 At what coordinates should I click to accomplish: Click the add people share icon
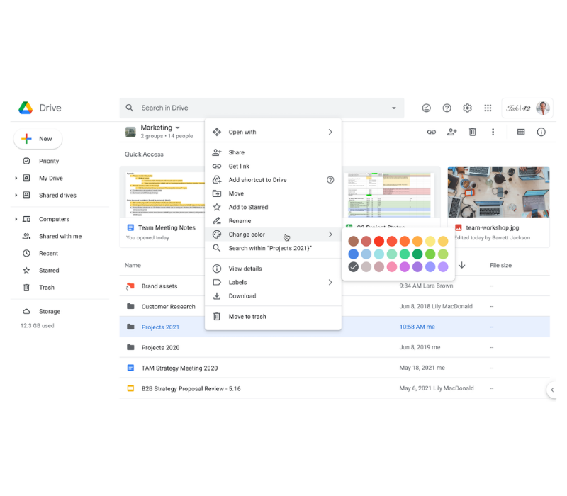(451, 132)
